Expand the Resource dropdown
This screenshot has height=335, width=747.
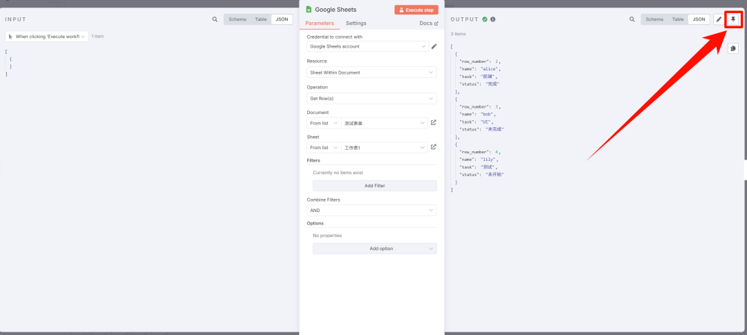point(371,73)
